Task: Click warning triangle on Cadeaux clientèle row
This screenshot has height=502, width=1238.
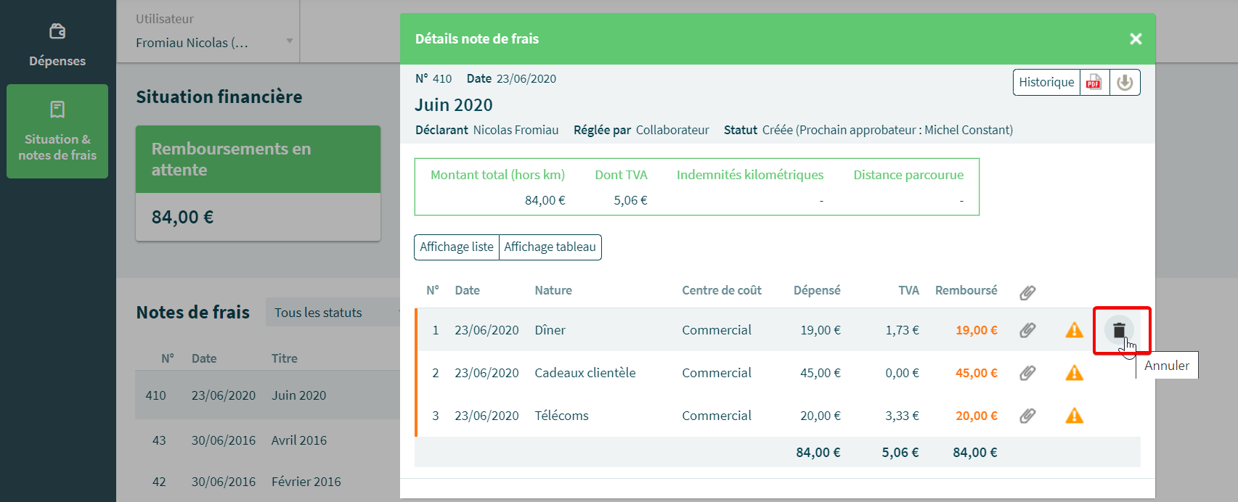Action: point(1074,373)
